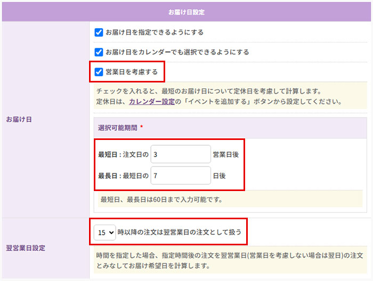
Task: Click the 最短日 input field with 3
Action: tap(181, 154)
